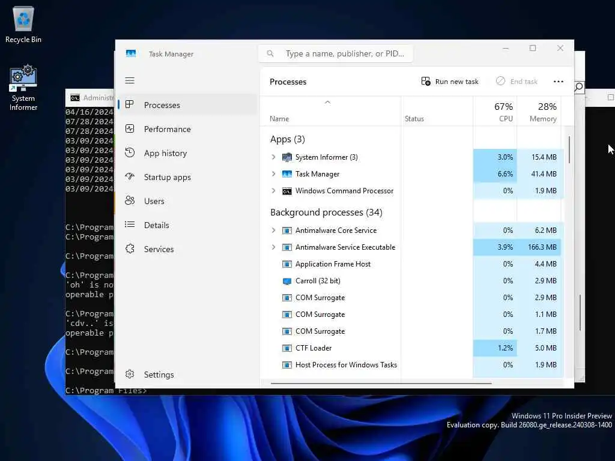Open Recycle Bin desktop icon
Image resolution: width=615 pixels, height=461 pixels.
tap(23, 24)
